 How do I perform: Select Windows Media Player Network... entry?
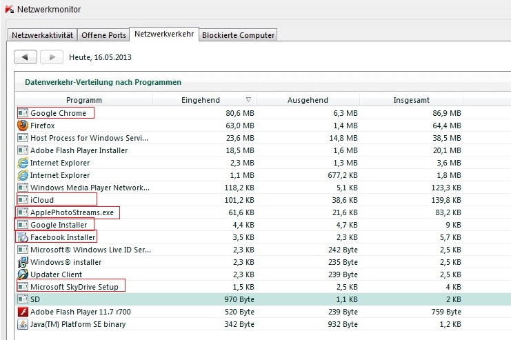[x=90, y=188]
